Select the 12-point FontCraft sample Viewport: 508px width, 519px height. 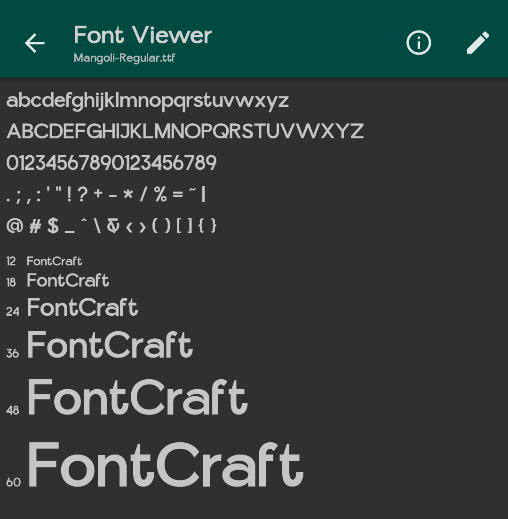click(54, 261)
